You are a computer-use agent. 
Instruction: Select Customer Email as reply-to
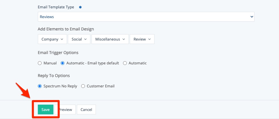point(83,86)
